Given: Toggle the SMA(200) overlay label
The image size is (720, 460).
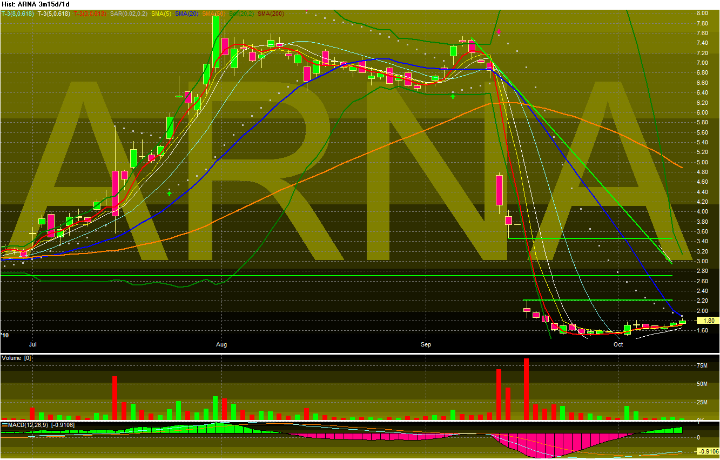Looking at the screenshot, I should coord(270,14).
